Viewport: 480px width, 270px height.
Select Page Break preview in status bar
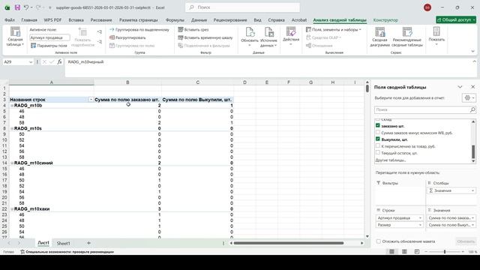(417, 252)
